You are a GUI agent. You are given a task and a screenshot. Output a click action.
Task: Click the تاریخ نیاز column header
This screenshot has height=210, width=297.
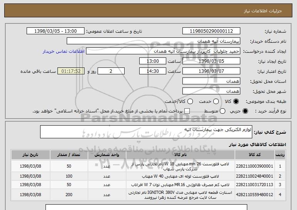tap(30, 155)
